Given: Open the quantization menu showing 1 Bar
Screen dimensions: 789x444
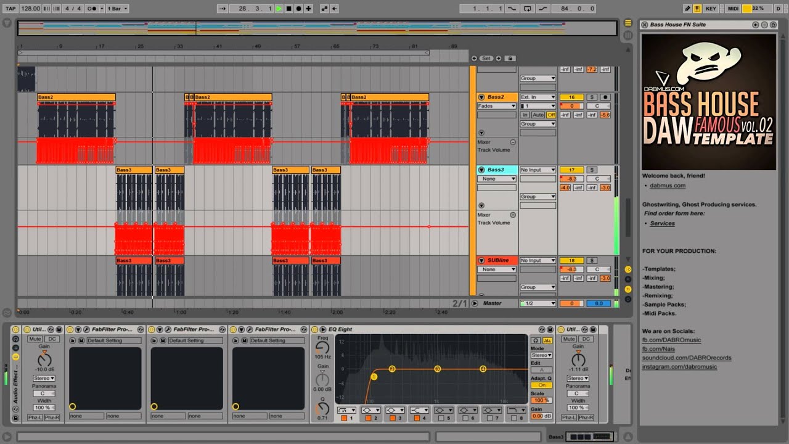Looking at the screenshot, I should [x=117, y=9].
